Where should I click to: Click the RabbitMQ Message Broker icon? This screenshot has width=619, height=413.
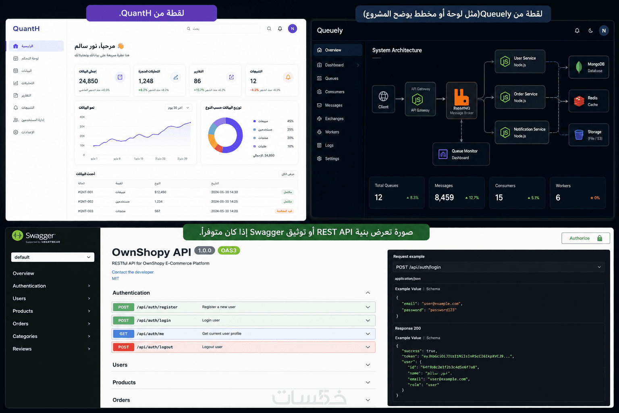[461, 97]
